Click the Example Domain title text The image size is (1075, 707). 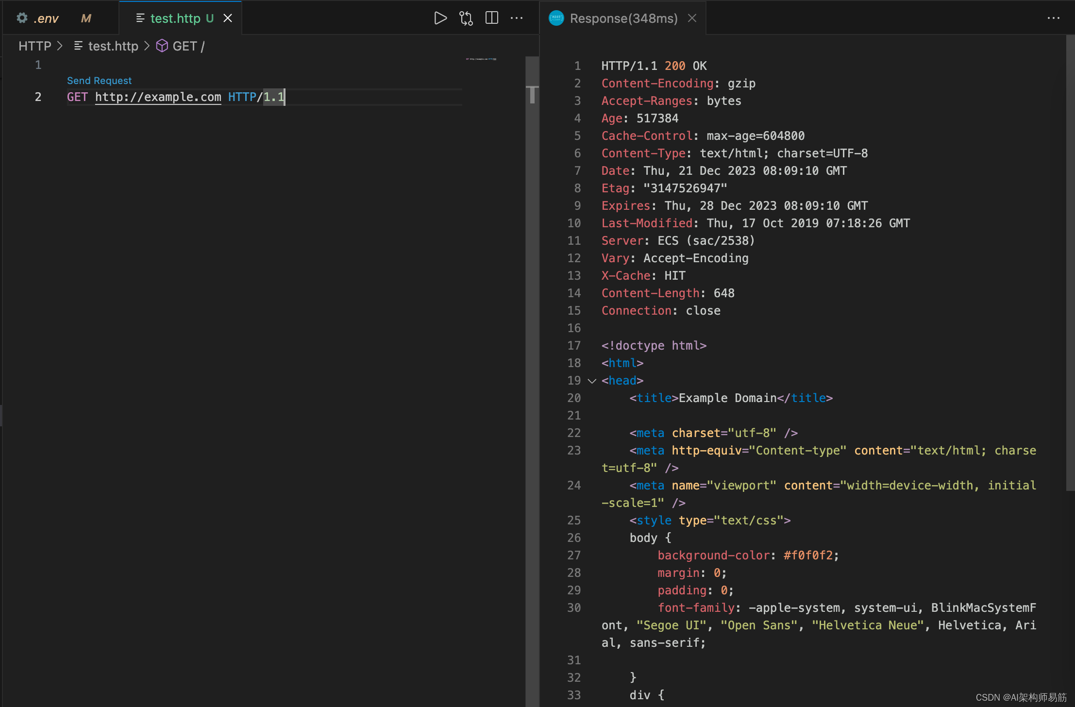tap(727, 398)
